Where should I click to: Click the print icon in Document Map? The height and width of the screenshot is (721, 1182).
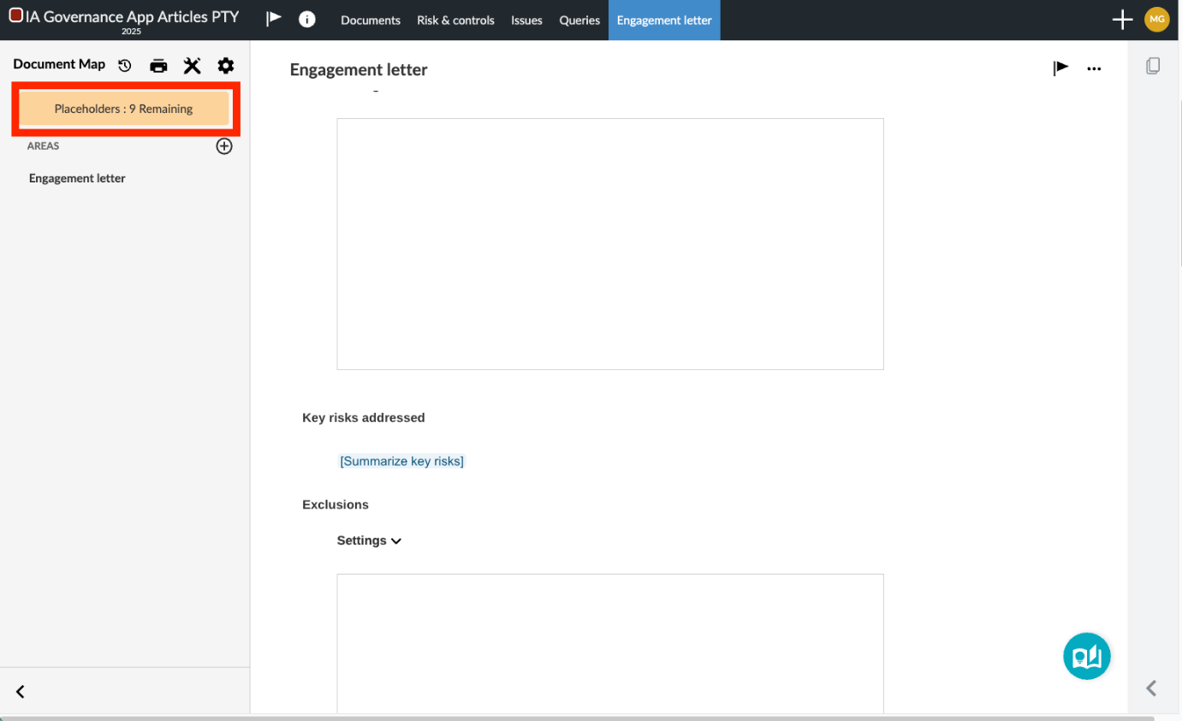coord(158,66)
